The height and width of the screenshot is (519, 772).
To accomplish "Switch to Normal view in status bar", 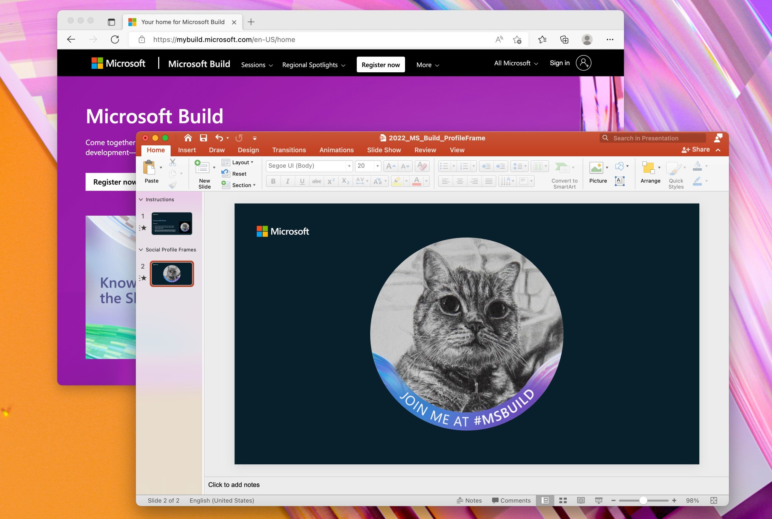I will point(545,500).
